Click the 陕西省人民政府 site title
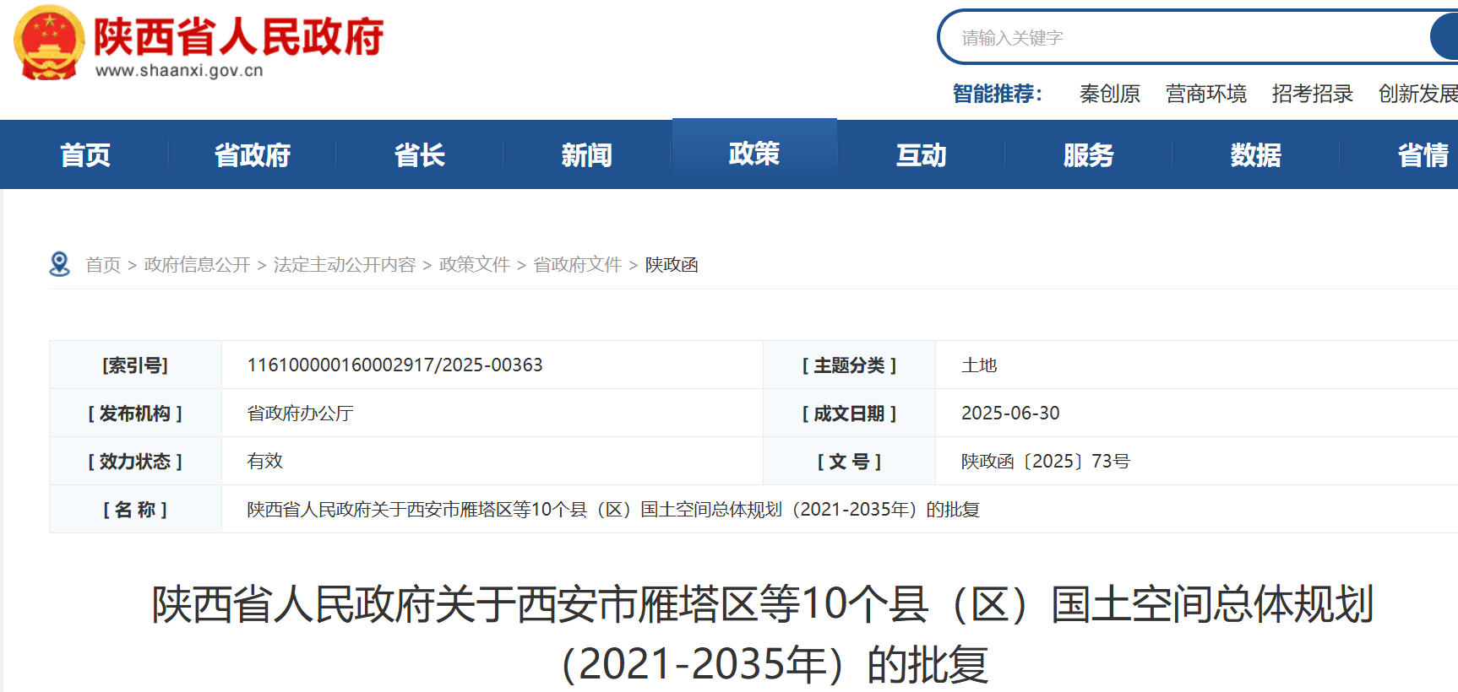The width and height of the screenshot is (1458, 692). click(x=238, y=36)
